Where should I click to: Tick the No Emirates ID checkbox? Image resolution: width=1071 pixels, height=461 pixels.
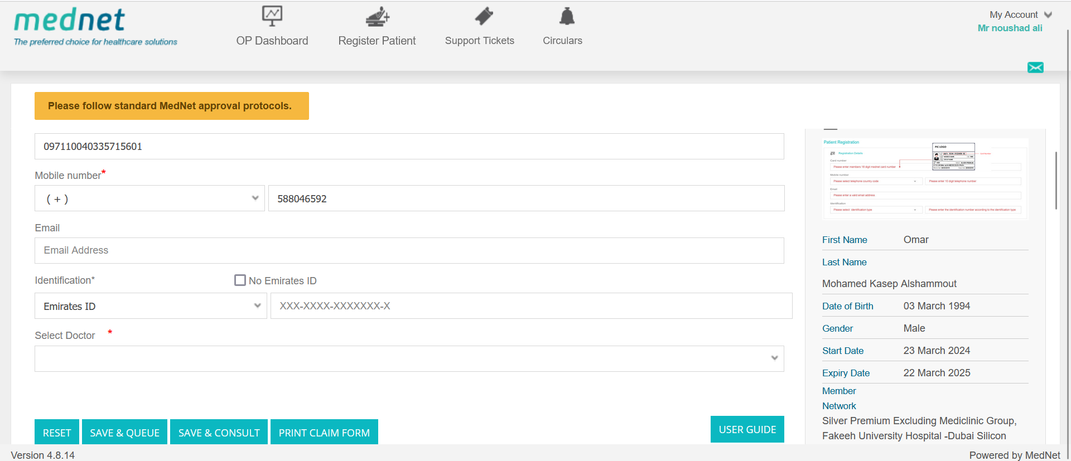point(240,280)
